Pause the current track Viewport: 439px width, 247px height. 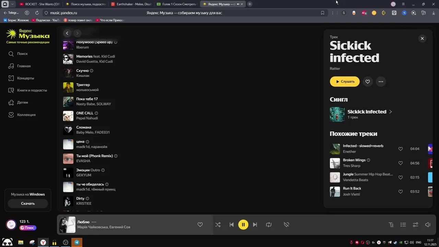pyautogui.click(x=243, y=225)
